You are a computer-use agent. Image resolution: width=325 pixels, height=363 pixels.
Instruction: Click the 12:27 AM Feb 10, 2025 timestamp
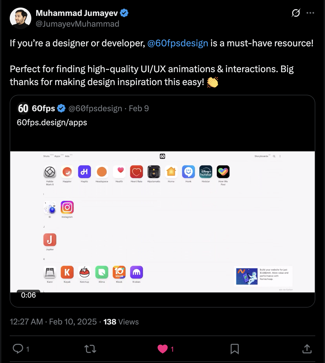point(53,322)
